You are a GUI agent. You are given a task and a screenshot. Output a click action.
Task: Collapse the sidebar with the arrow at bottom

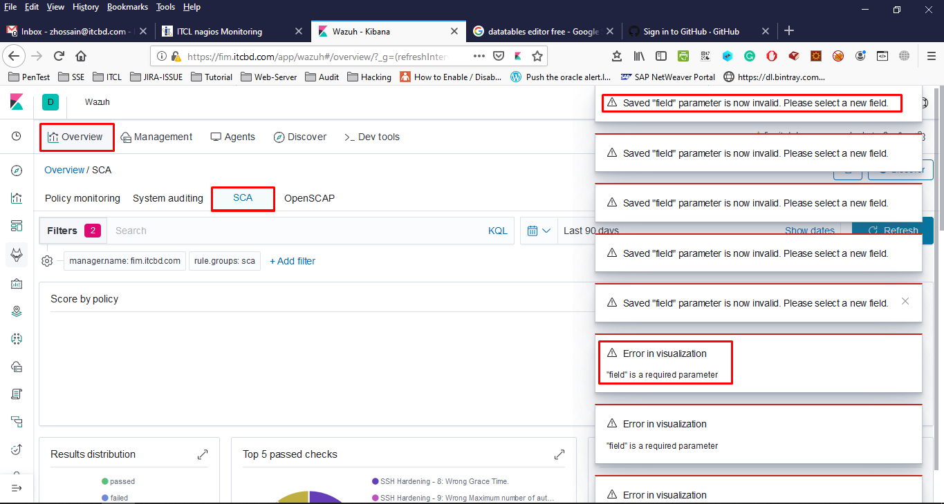[x=17, y=488]
